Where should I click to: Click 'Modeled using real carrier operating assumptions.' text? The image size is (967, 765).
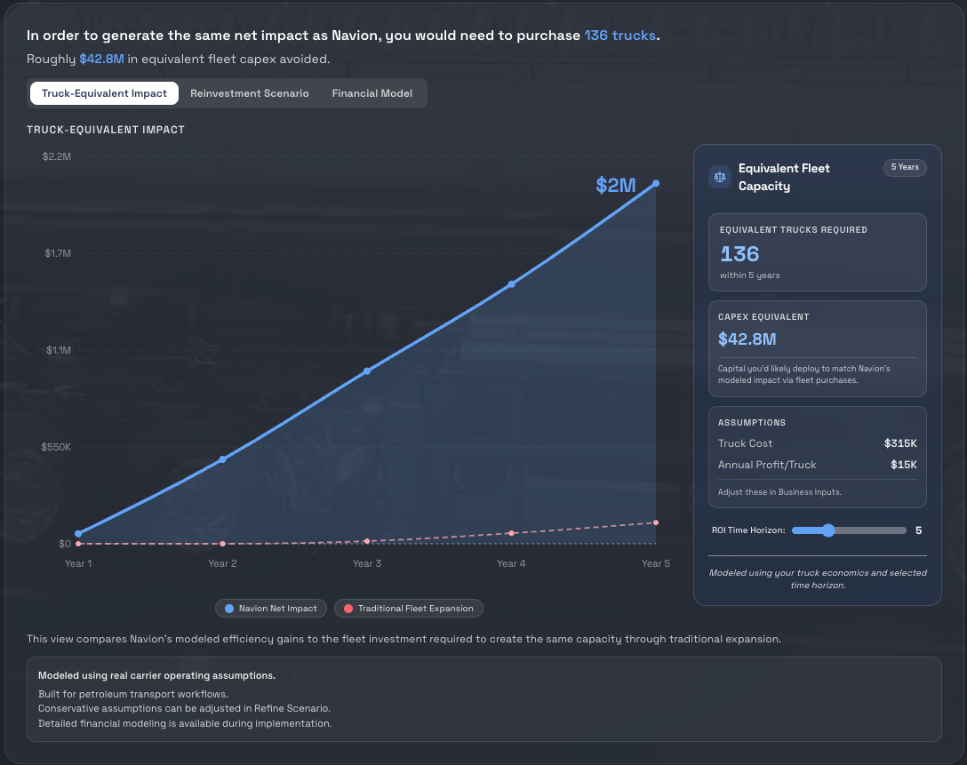(156, 675)
